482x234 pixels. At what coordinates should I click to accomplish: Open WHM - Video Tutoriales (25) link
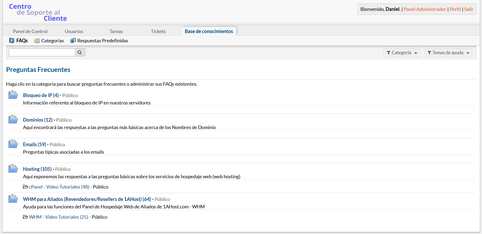(x=58, y=217)
